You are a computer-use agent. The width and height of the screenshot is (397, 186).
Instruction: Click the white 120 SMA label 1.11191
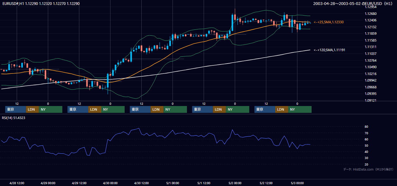pyautogui.click(x=330, y=50)
